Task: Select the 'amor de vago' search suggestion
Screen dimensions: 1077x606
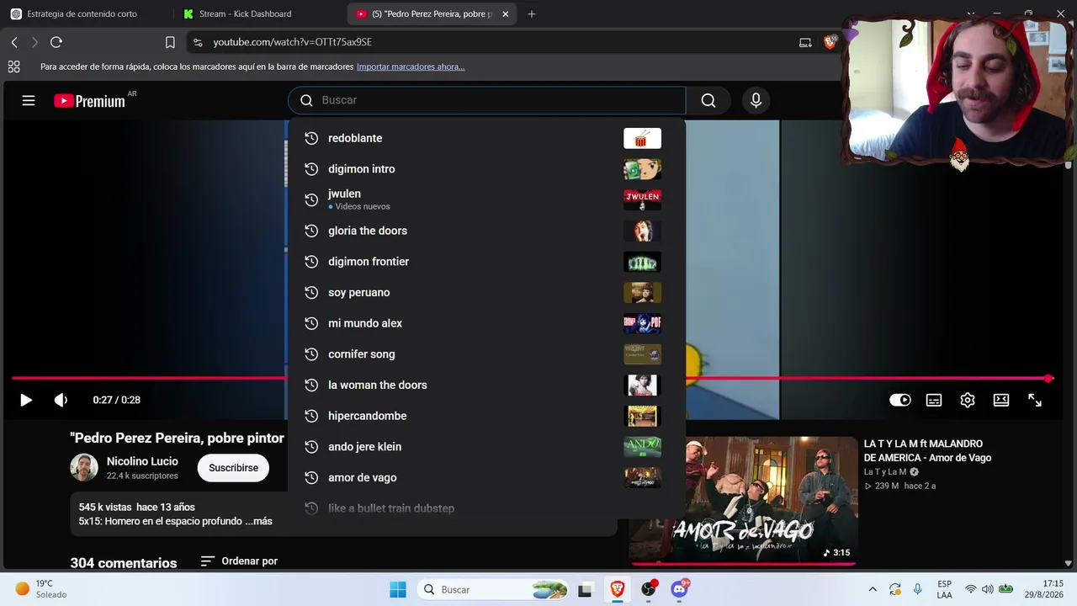Action: pyautogui.click(x=486, y=478)
